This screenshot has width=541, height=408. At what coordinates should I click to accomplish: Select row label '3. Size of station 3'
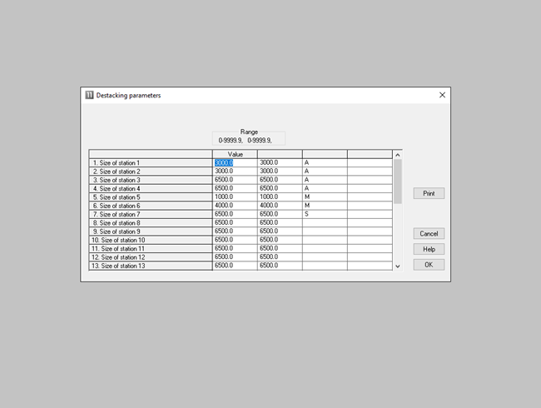coord(150,180)
